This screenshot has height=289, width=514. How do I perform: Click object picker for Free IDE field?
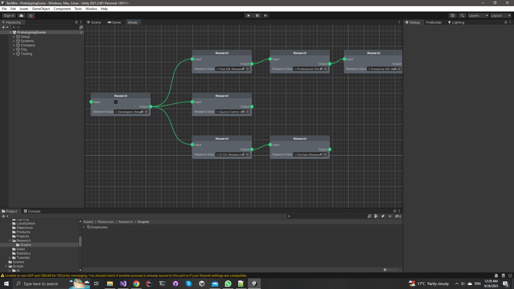[248, 69]
